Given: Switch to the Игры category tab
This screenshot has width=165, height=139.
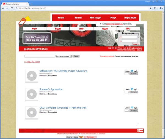Looking at the screenshot, I should pyautogui.click(x=34, y=29).
